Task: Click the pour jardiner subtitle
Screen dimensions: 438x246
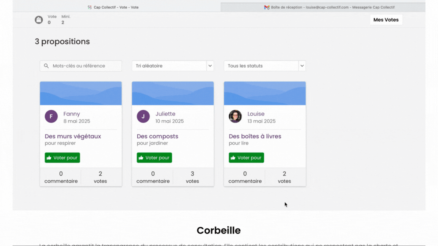Action: click(152, 143)
